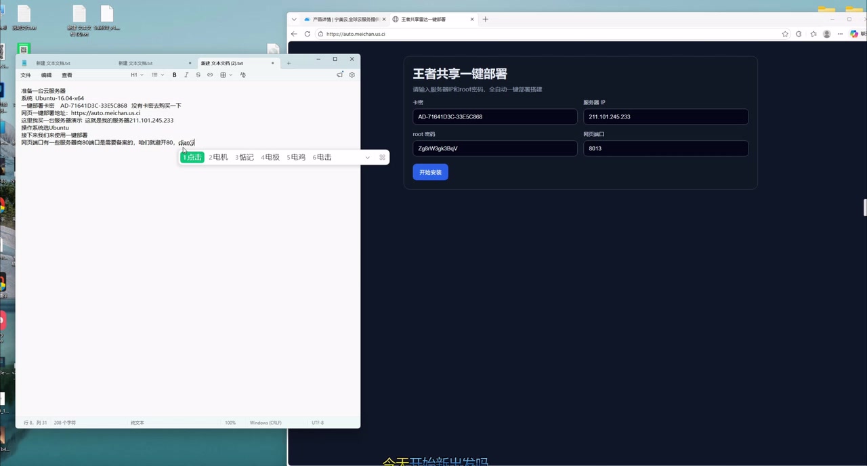Click the https://auto.meichan.us.ci text in Notepad
The image size is (867, 466).
[x=106, y=113]
